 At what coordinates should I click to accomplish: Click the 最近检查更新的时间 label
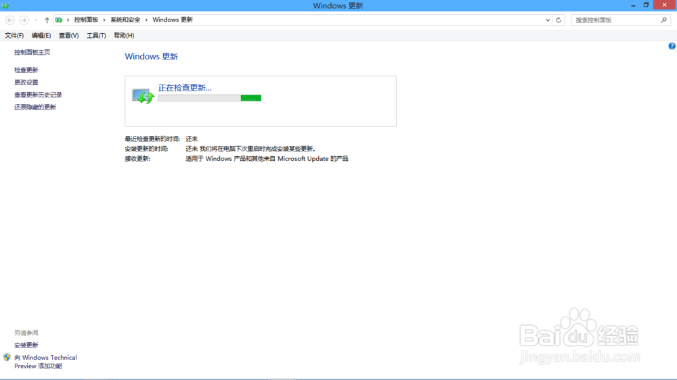(152, 139)
